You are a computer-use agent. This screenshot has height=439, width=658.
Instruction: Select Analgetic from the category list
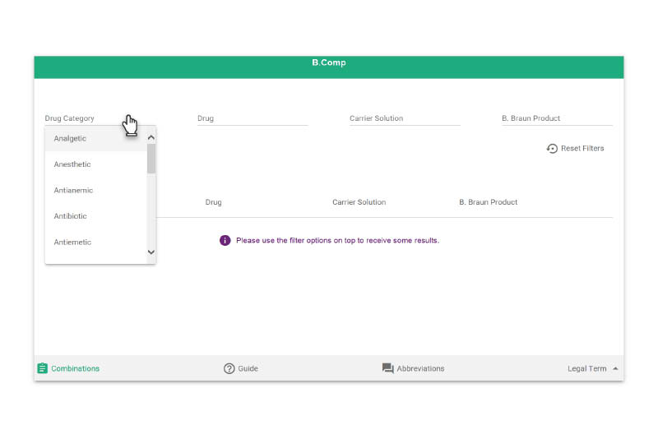[95, 138]
